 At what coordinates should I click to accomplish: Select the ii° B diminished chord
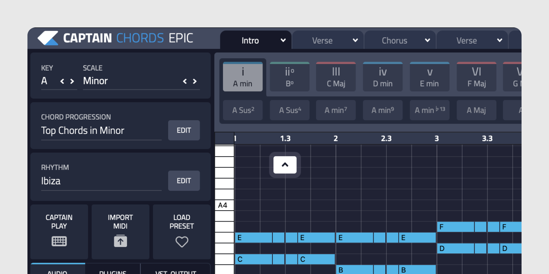tap(290, 77)
